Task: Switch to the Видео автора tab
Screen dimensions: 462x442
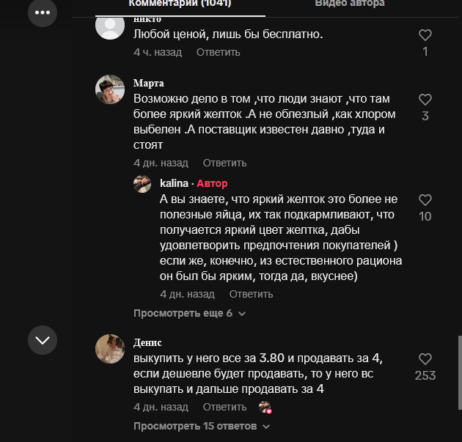Action: coord(349,4)
